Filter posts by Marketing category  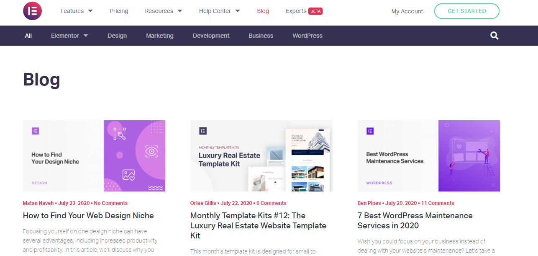[x=160, y=36]
